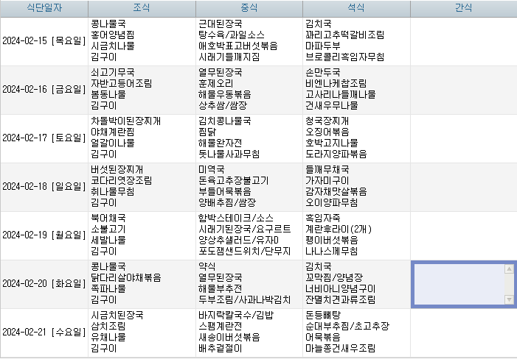This screenshot has width=517, height=359.
Task: Click the 식단일자 column header
Action: point(44,8)
